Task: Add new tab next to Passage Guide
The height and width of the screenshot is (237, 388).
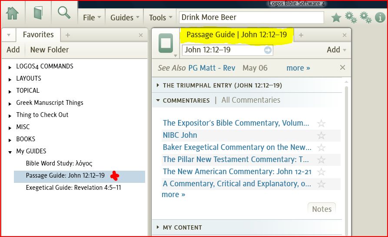Action: pos(301,35)
